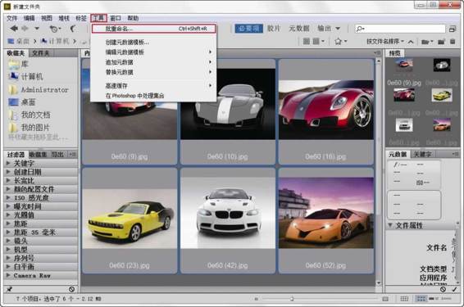
Task: Pin the filter with the pushpin icon
Action: pos(10,289)
